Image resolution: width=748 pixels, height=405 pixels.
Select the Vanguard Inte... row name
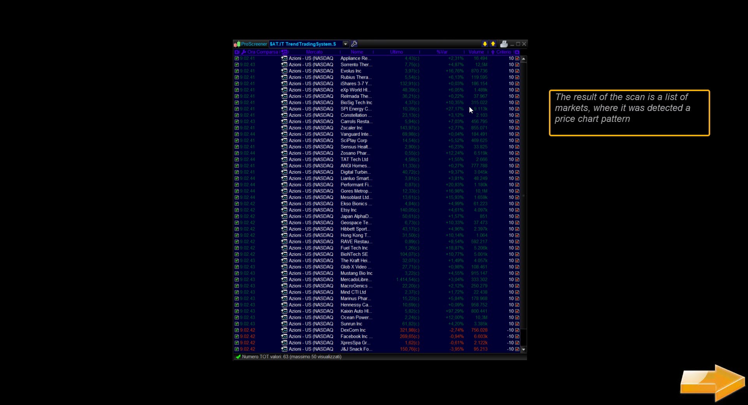pyautogui.click(x=356, y=134)
